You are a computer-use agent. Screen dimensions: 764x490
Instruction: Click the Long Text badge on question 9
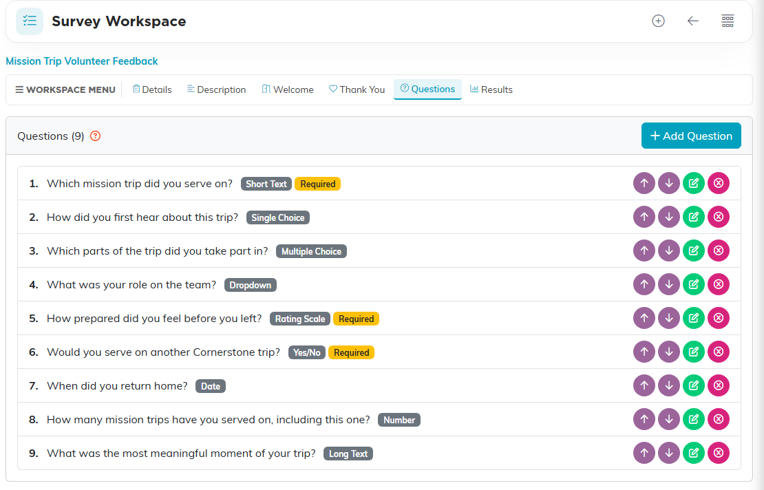tap(348, 454)
